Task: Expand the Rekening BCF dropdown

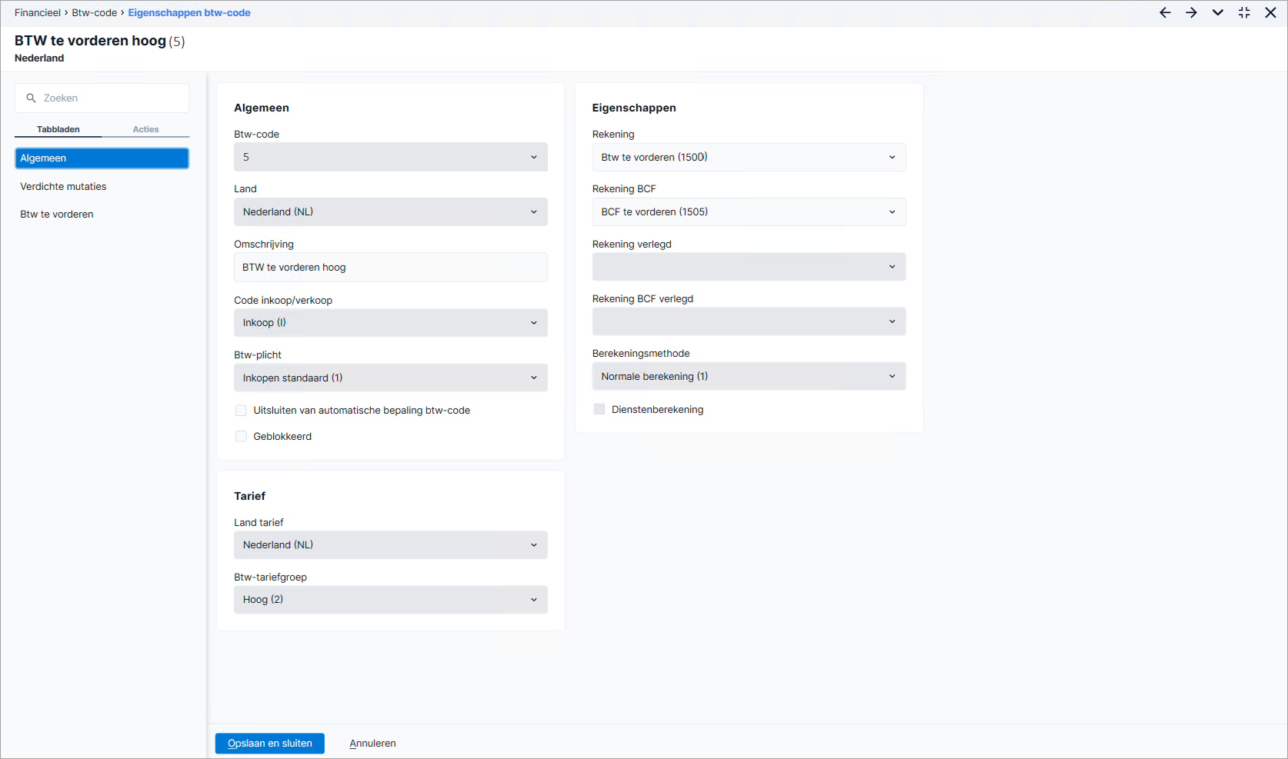Action: (749, 212)
